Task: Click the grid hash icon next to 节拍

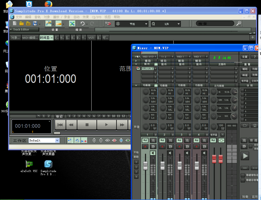Action: tap(118, 24)
